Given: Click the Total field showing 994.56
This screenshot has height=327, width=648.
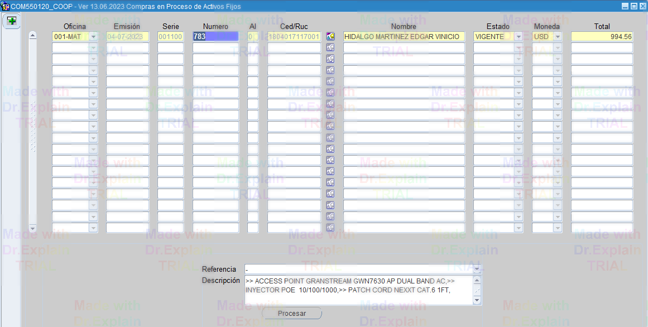Looking at the screenshot, I should 602,36.
